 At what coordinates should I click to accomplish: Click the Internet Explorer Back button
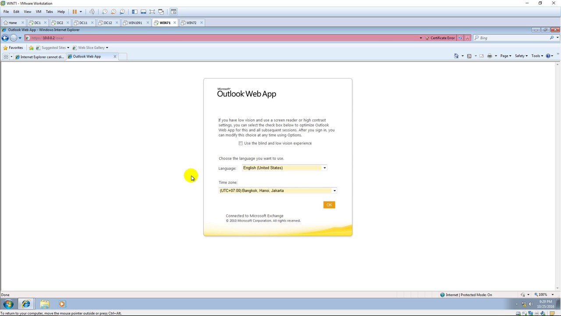(5, 38)
